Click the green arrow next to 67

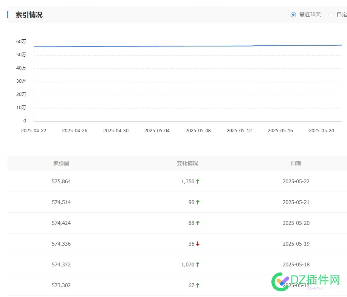click(198, 285)
